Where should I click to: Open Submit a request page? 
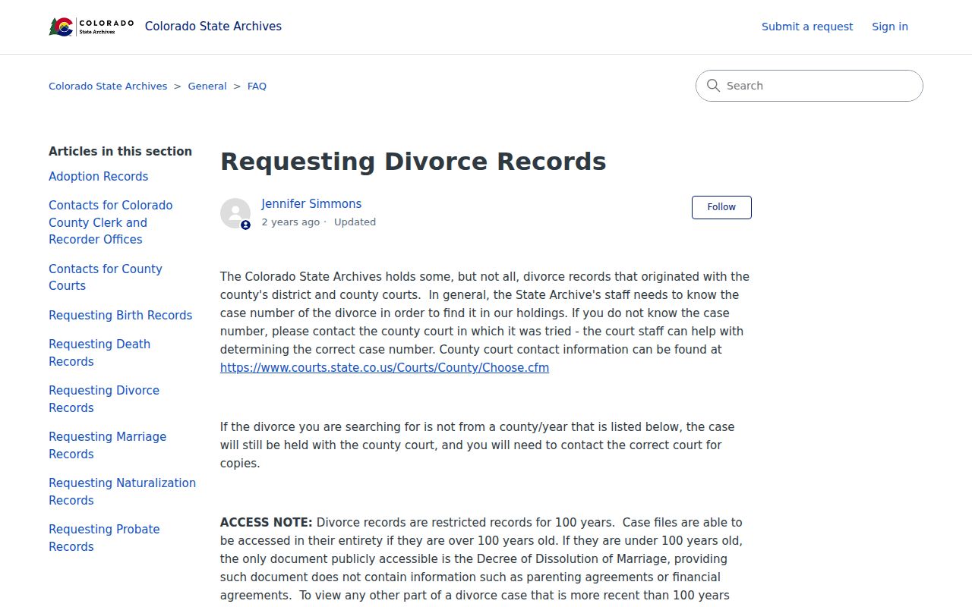[807, 27]
